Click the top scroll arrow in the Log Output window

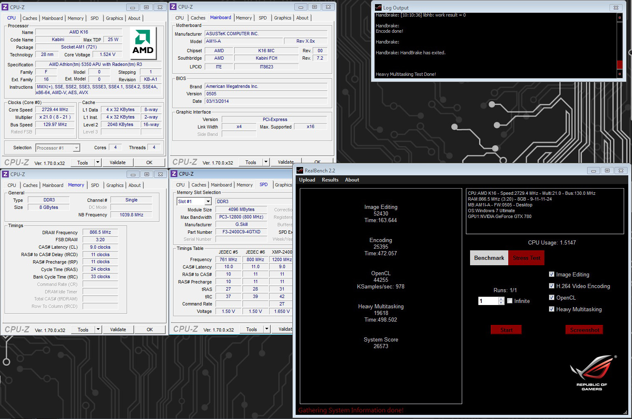coord(620,17)
